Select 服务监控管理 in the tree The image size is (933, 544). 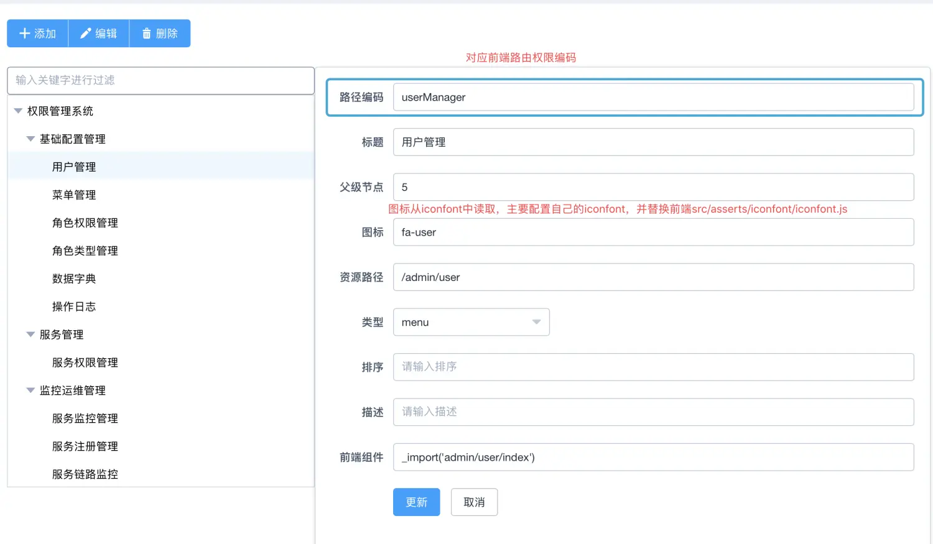[85, 418]
